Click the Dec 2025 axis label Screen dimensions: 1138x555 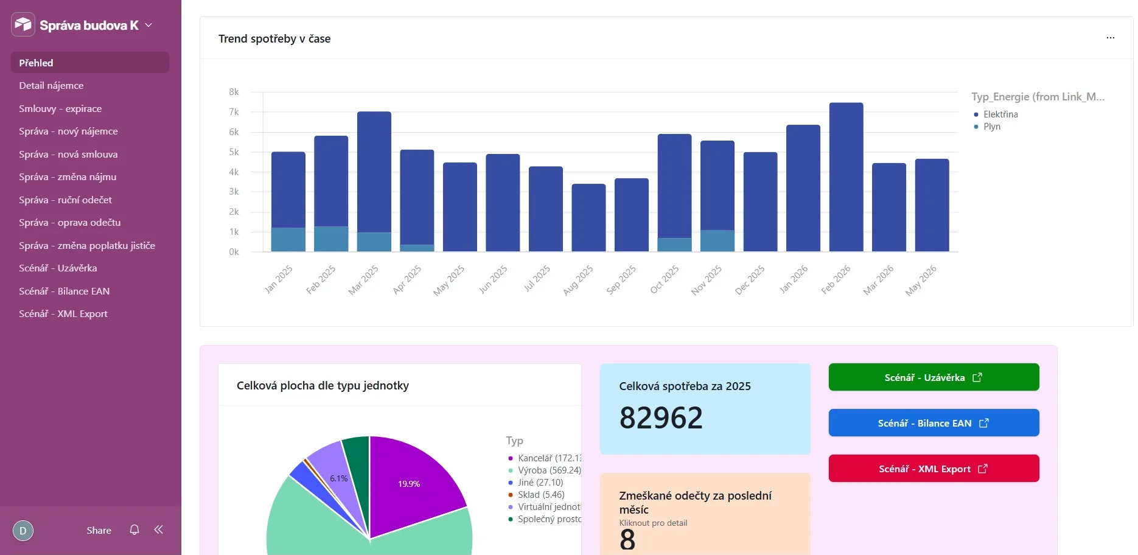(750, 280)
